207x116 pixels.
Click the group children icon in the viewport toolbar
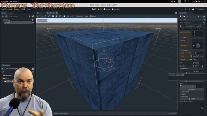click(60, 16)
